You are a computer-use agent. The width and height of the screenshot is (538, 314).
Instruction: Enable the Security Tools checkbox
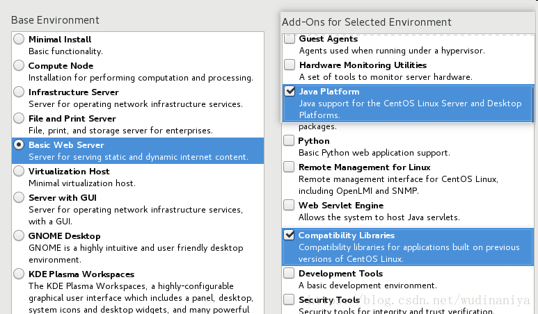pyautogui.click(x=289, y=299)
